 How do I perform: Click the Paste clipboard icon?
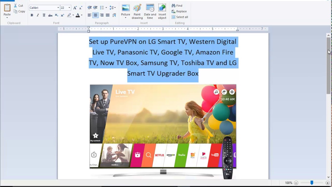click(x=7, y=8)
